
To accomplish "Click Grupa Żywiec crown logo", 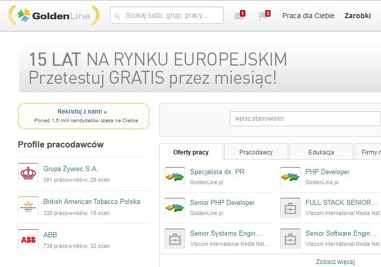I will pos(28,173).
